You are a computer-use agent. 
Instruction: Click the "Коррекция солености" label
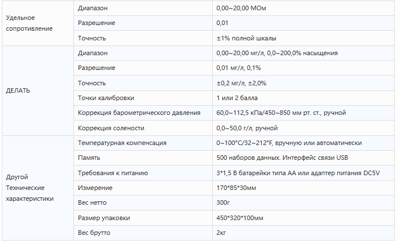[111, 128]
